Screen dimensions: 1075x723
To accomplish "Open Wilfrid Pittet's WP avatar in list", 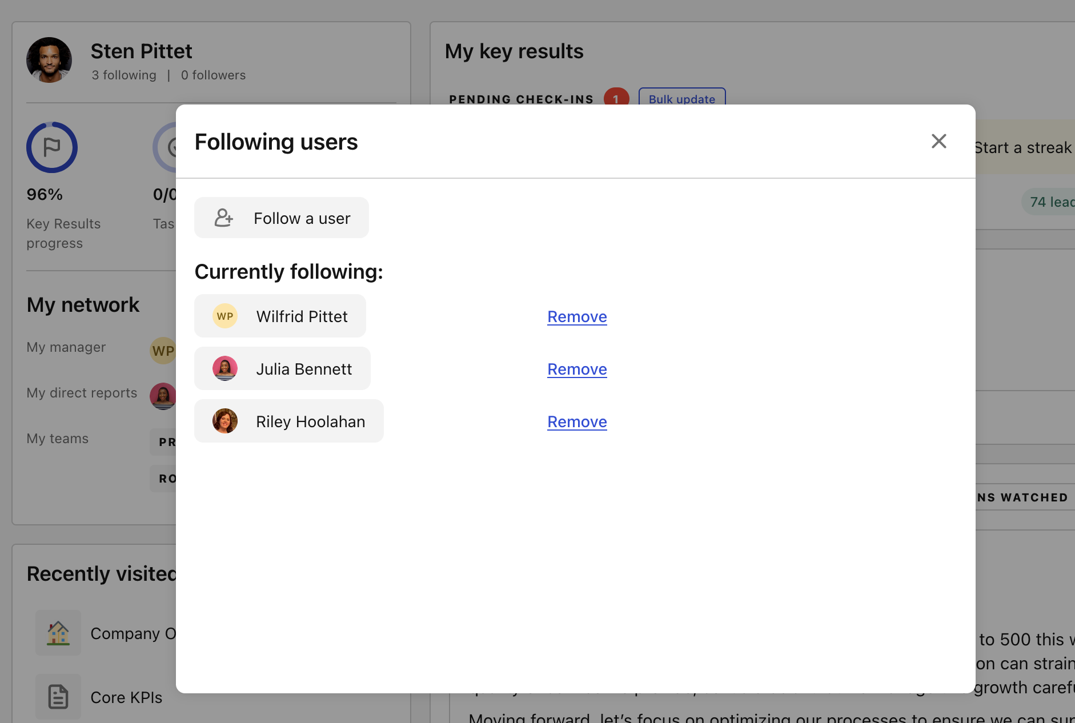I will tap(225, 316).
